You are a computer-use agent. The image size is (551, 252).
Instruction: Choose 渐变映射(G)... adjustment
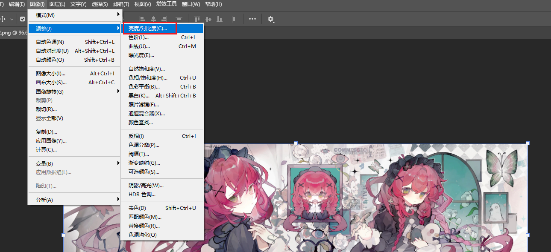(162, 163)
